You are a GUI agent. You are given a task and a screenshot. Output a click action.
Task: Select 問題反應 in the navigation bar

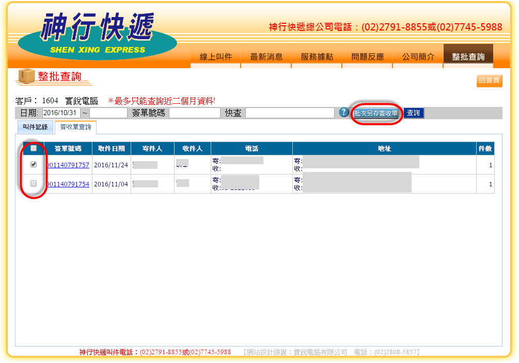coord(367,57)
